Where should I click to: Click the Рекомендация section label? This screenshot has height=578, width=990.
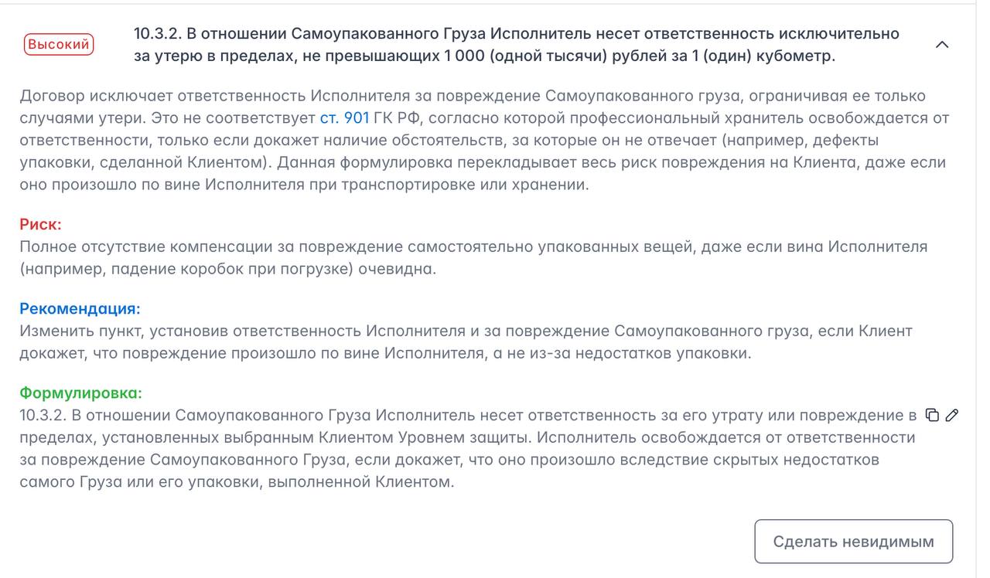pyautogui.click(x=80, y=308)
